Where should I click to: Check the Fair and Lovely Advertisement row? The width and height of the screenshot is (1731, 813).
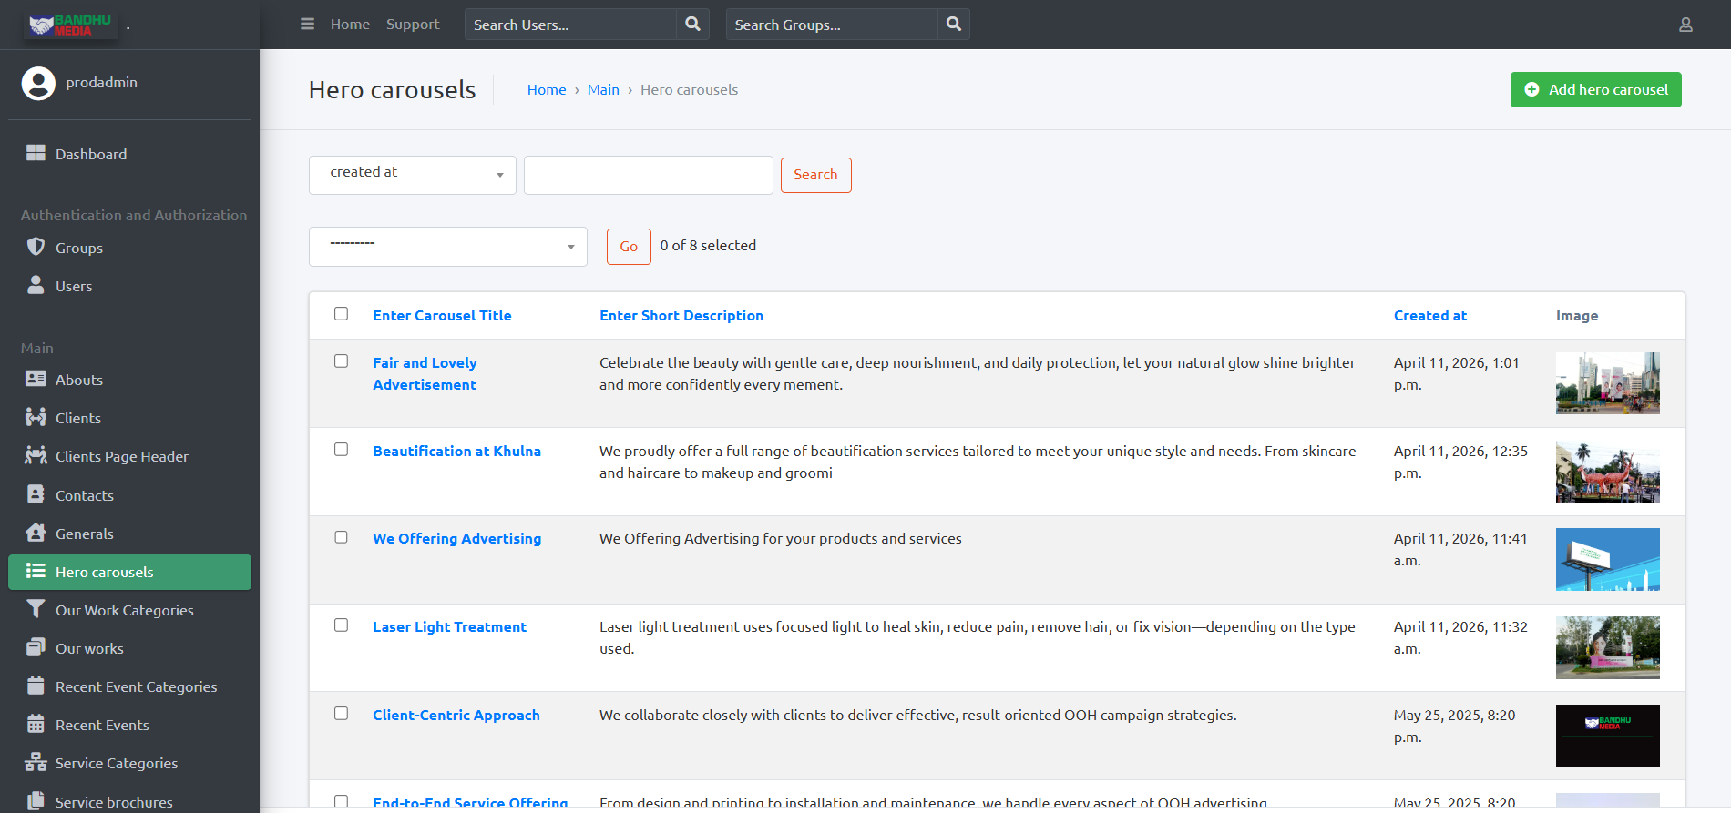[341, 361]
